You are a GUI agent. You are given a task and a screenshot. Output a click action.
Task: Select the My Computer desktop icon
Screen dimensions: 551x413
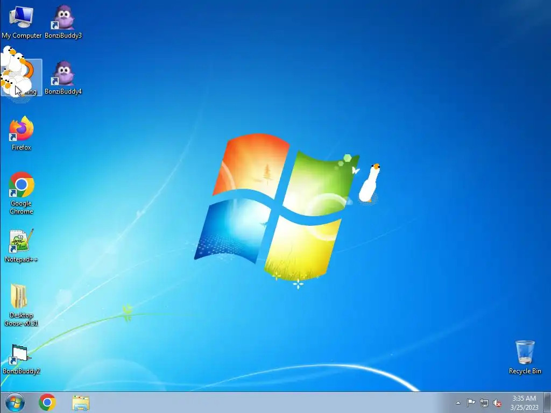point(21,22)
